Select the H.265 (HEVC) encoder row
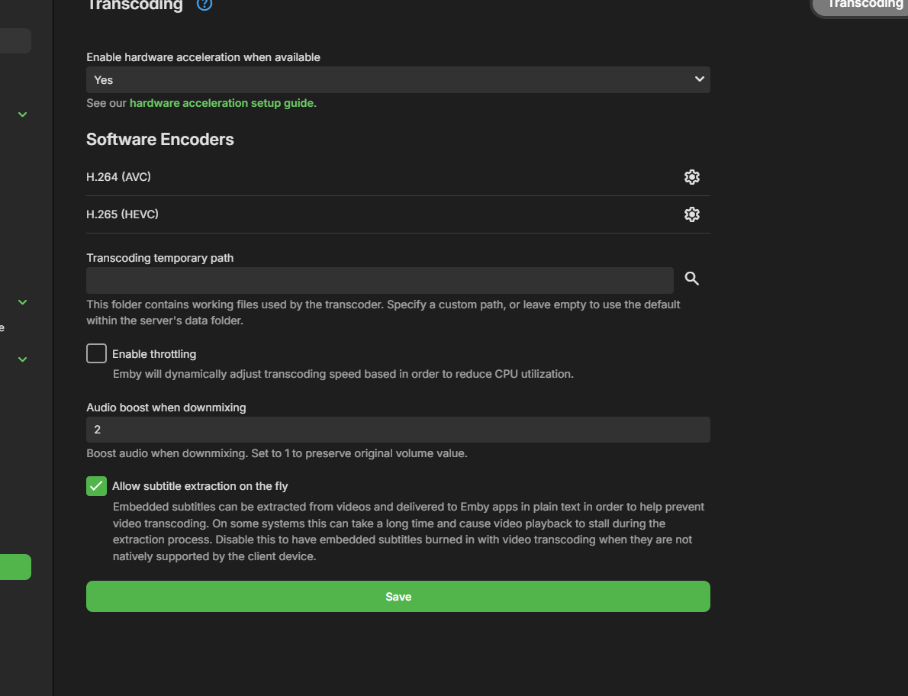The width and height of the screenshot is (908, 696). [305, 214]
